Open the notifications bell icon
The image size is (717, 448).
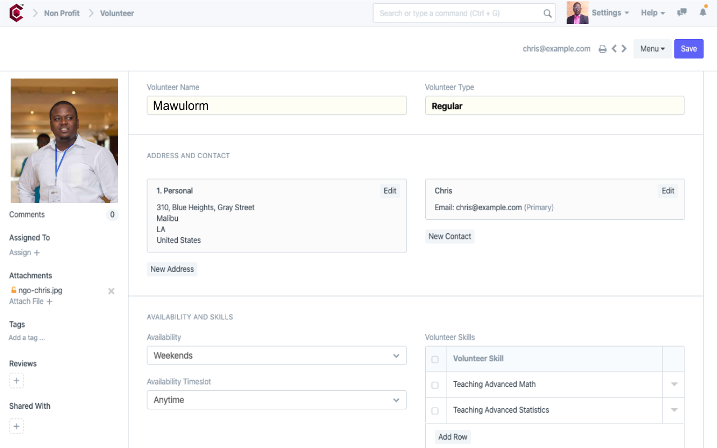[x=702, y=12]
